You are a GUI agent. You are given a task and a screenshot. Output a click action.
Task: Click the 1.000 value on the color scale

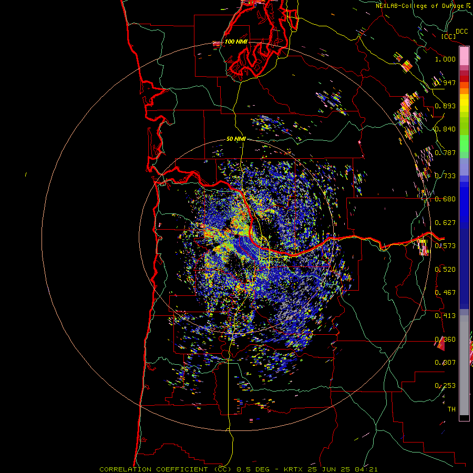pos(445,59)
